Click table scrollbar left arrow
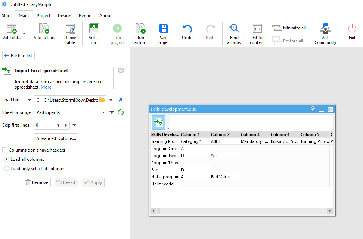 pos(153,211)
